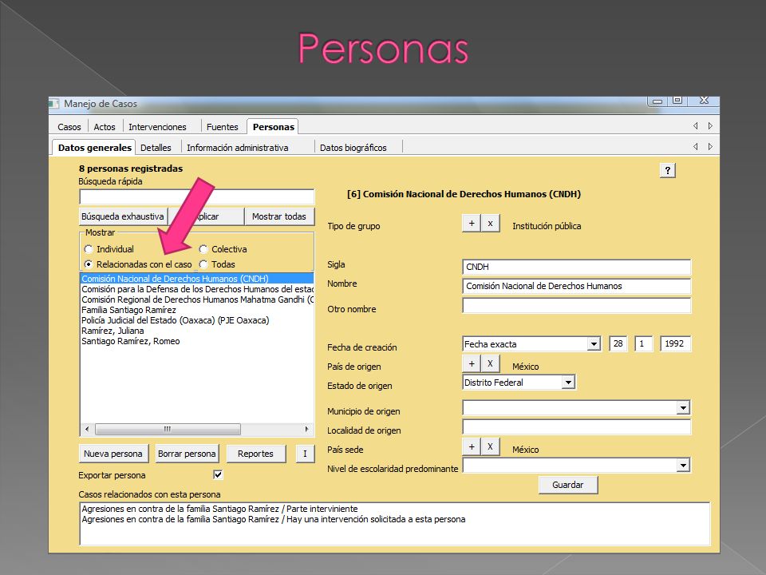Open the Fecha exacta dropdown
The width and height of the screenshot is (766, 575).
point(594,343)
